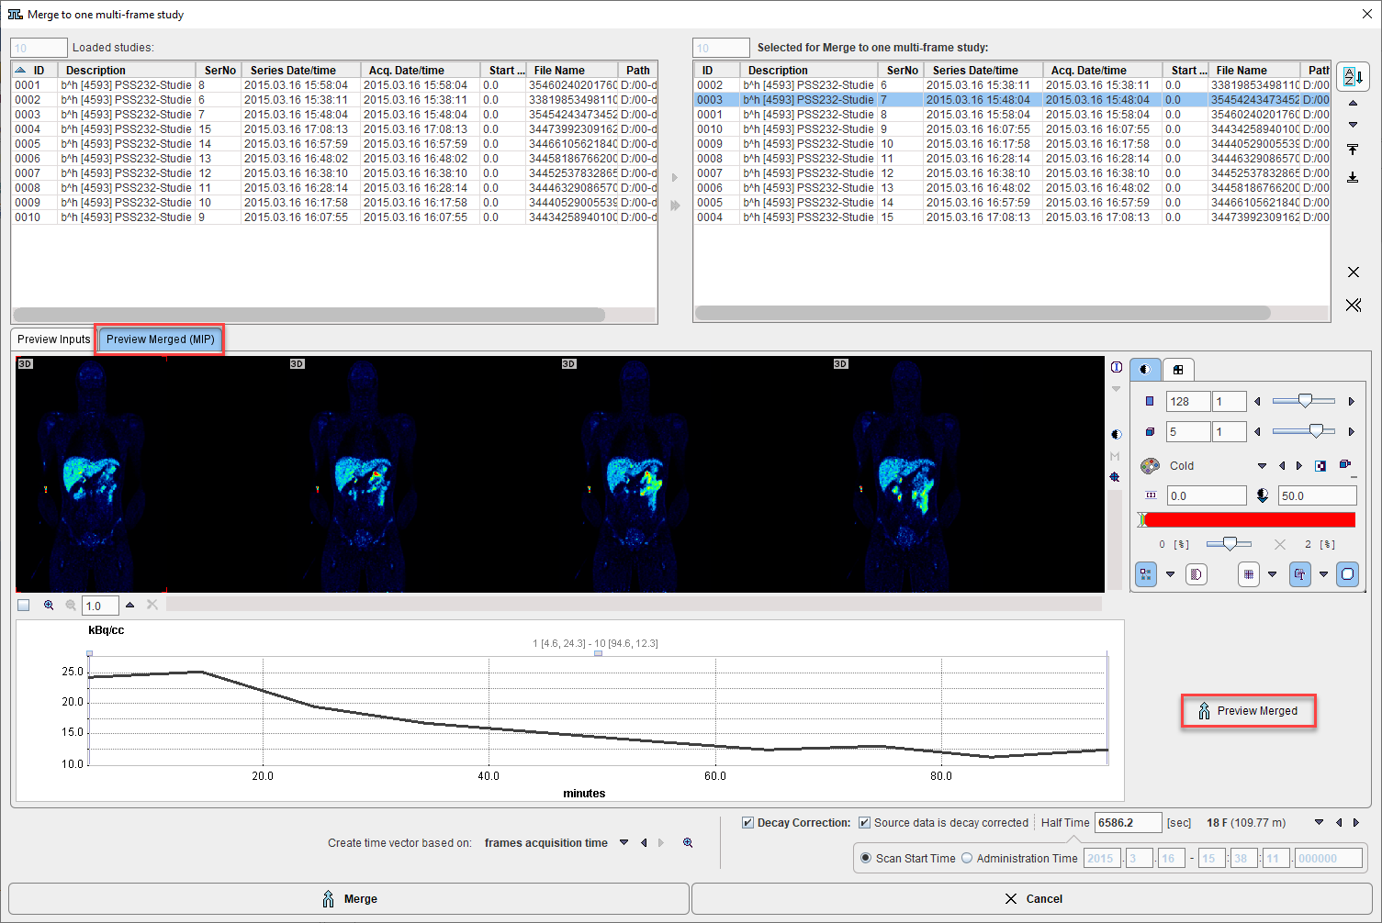Select the contrast settings tab
Screen dimensions: 1382x923
1144,369
